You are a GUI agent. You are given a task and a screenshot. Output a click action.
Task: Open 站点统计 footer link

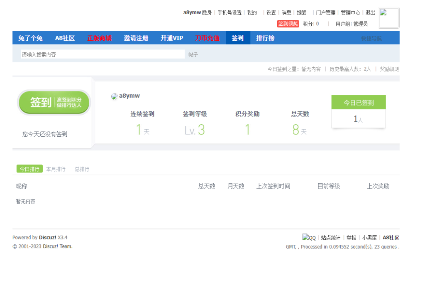(x=331, y=238)
